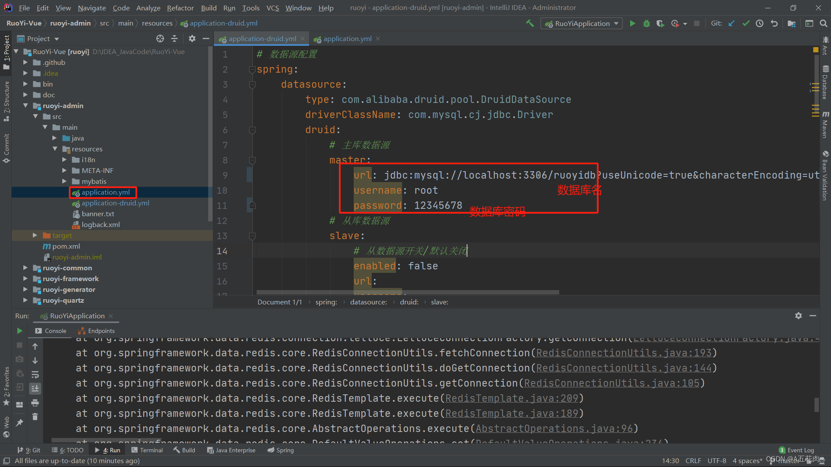Hide the Project tool window

click(206, 38)
